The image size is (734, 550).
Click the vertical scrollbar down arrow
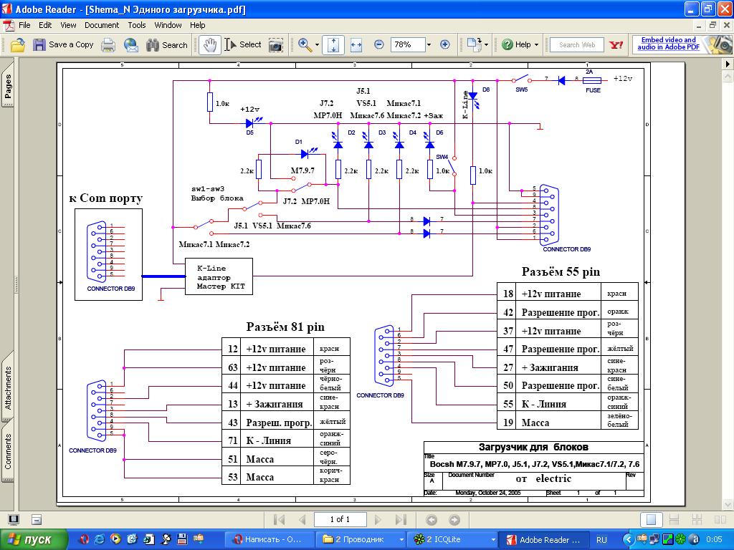point(728,504)
